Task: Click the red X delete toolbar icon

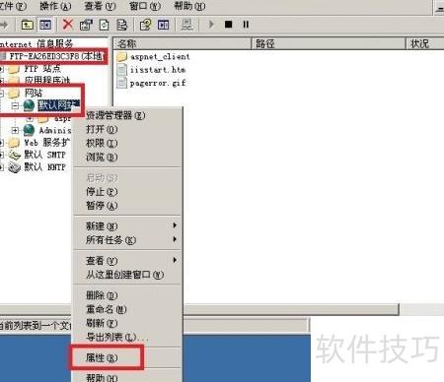Action: point(68,25)
